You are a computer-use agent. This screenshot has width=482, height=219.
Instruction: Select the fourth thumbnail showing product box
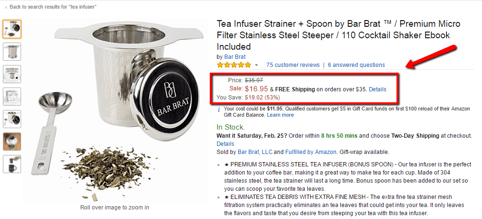[12, 97]
